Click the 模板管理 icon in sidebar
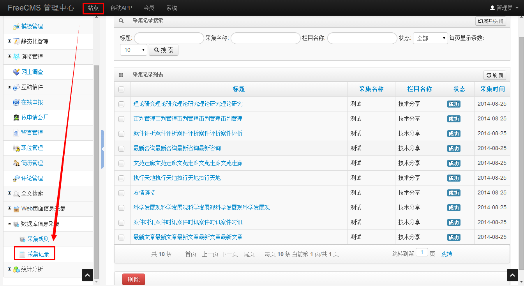Viewport: 524px width, 286px height. pos(16,27)
